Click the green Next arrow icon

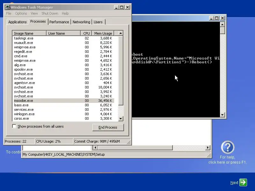click(x=243, y=182)
